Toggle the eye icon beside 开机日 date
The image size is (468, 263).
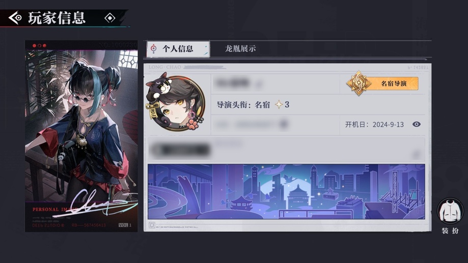417,124
